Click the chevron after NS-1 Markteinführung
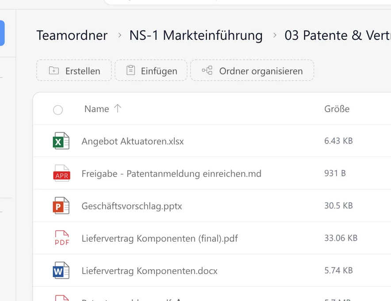 point(275,35)
